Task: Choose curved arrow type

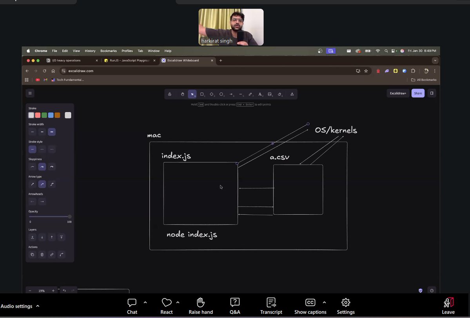Action: pyautogui.click(x=42, y=184)
